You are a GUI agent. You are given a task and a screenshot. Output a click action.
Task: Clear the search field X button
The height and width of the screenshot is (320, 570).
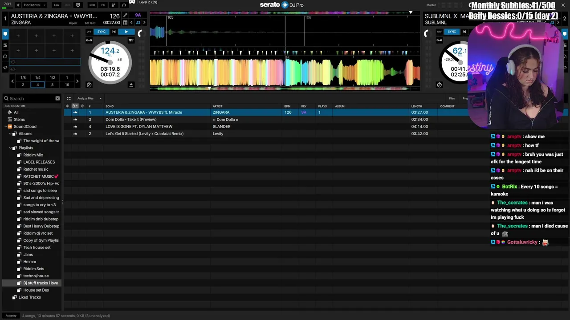pyautogui.click(x=57, y=98)
